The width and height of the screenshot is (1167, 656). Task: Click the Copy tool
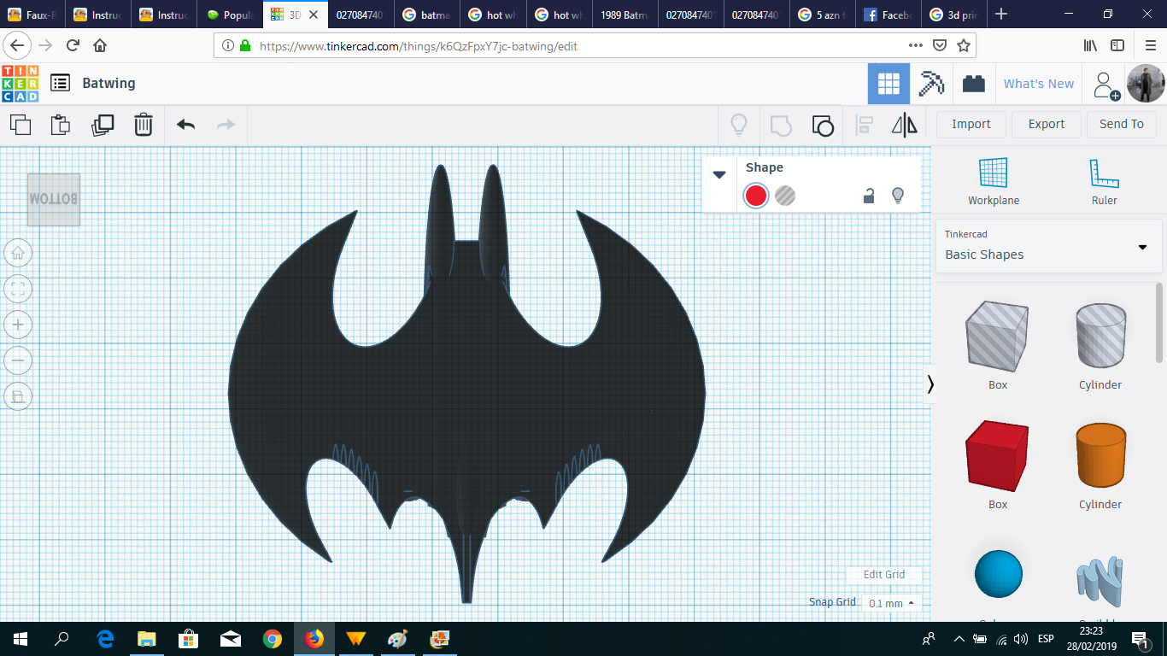(x=21, y=125)
